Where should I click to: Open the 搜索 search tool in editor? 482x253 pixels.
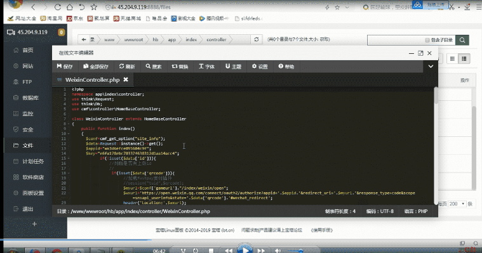(154, 67)
